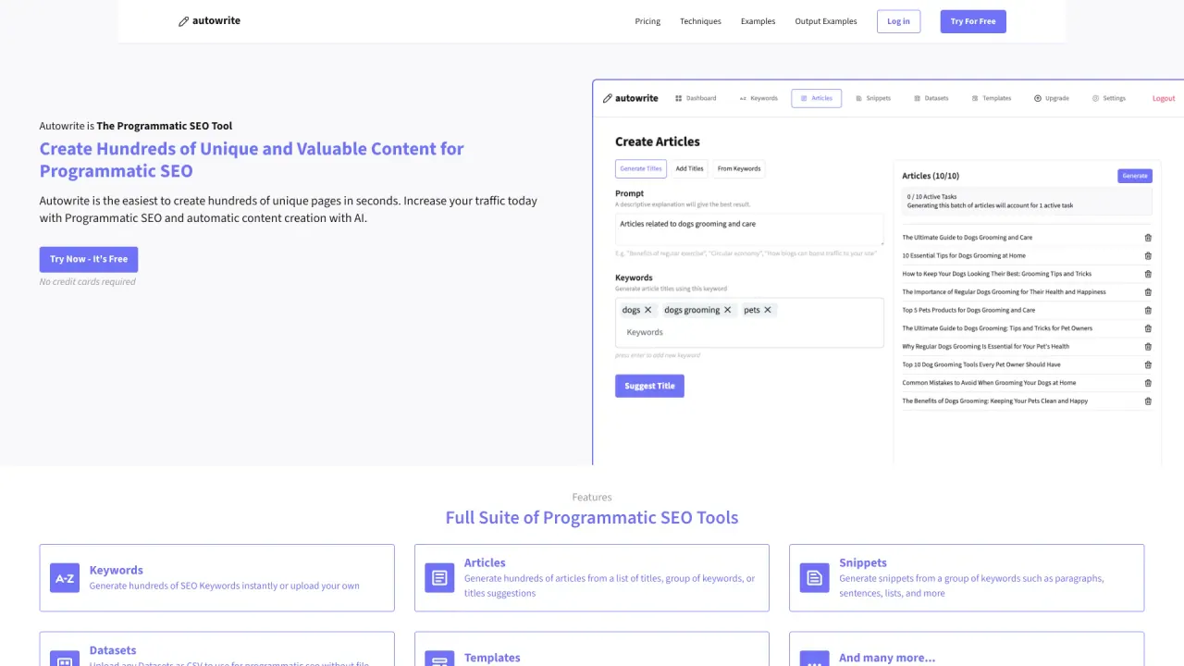Viewport: 1184px width, 666px height.
Task: Remove the "dogs" keyword chip
Action: coord(647,310)
